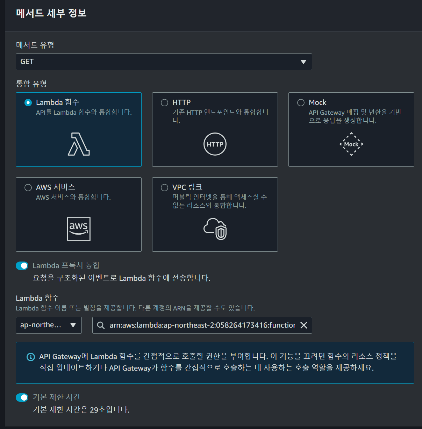Clear the Lambda ARN field with X
422x429 pixels.
tap(304, 325)
